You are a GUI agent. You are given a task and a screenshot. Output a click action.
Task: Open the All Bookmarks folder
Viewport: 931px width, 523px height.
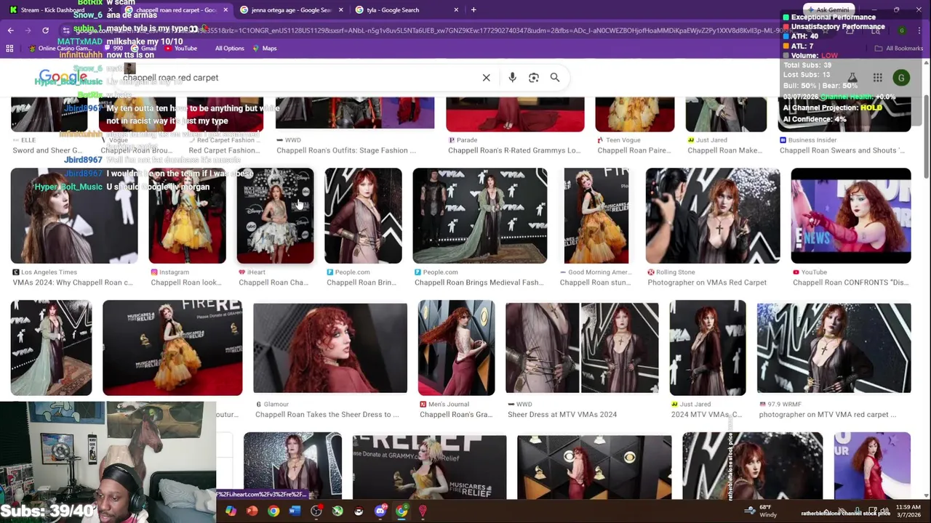(899, 49)
